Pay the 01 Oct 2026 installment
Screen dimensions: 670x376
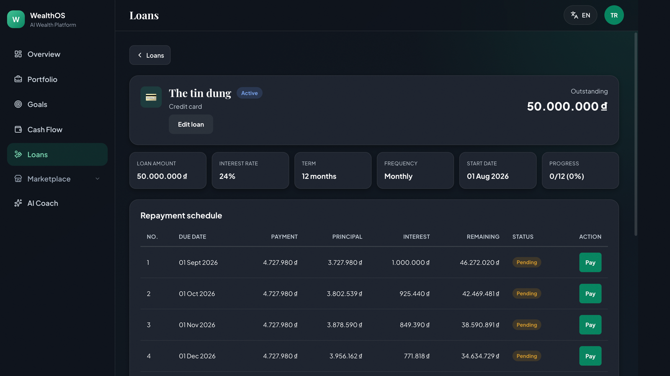pyautogui.click(x=590, y=294)
